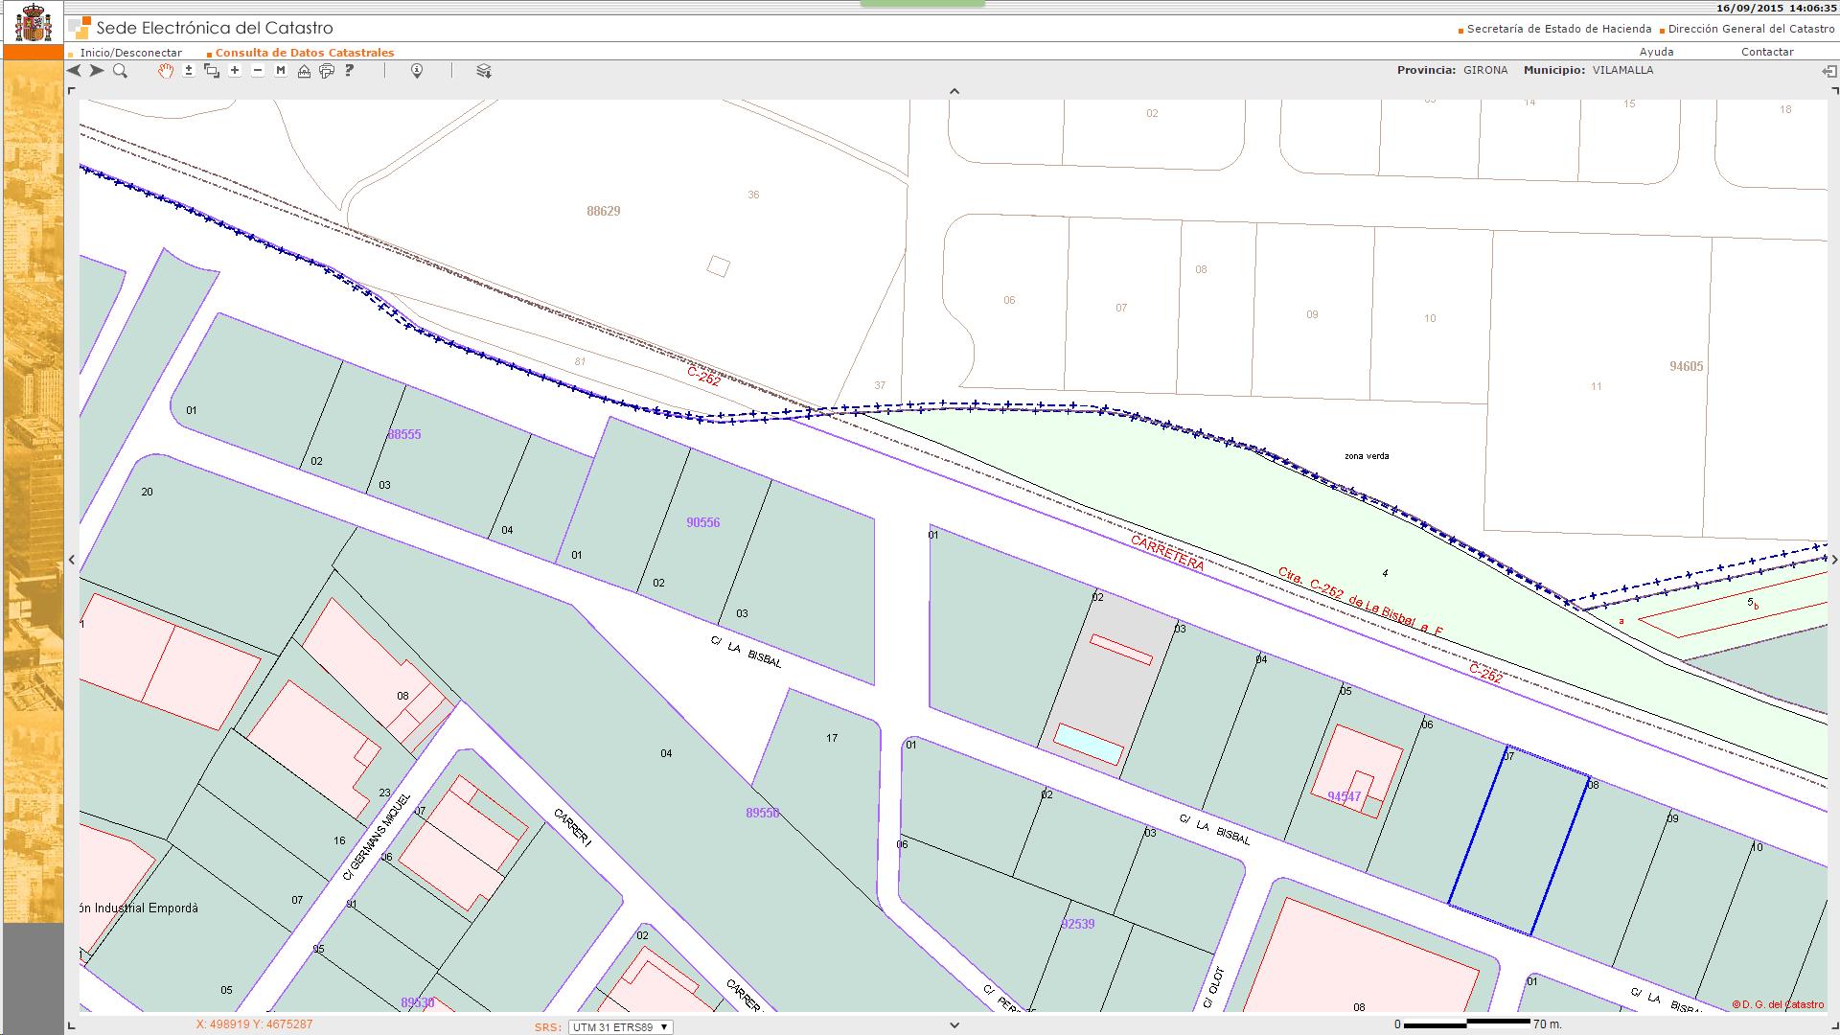Open the layers download icon
Image resolution: width=1840 pixels, height=1035 pixels.
[484, 71]
